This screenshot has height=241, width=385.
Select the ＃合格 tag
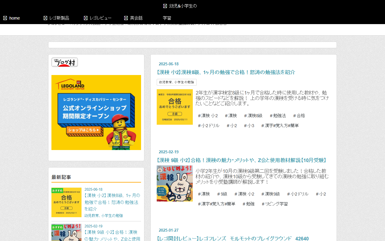pyautogui.click(x=299, y=116)
